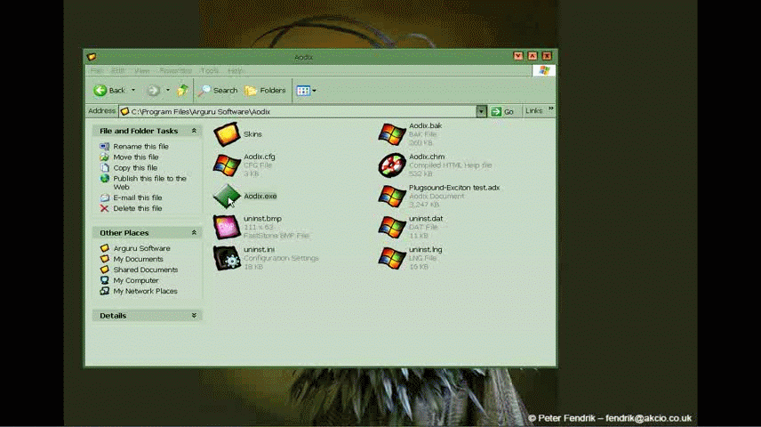The width and height of the screenshot is (761, 427).
Task: Click the My Network Places icon
Action: (104, 291)
